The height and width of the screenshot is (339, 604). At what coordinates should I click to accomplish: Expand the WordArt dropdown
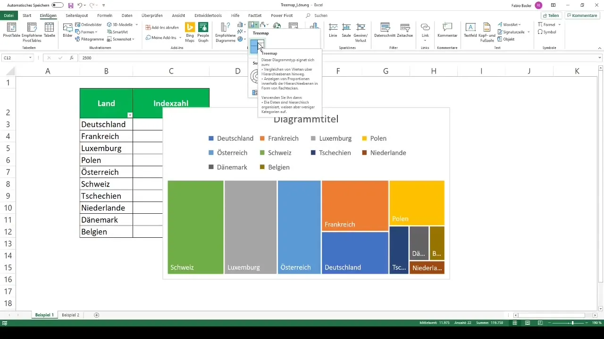tap(520, 24)
